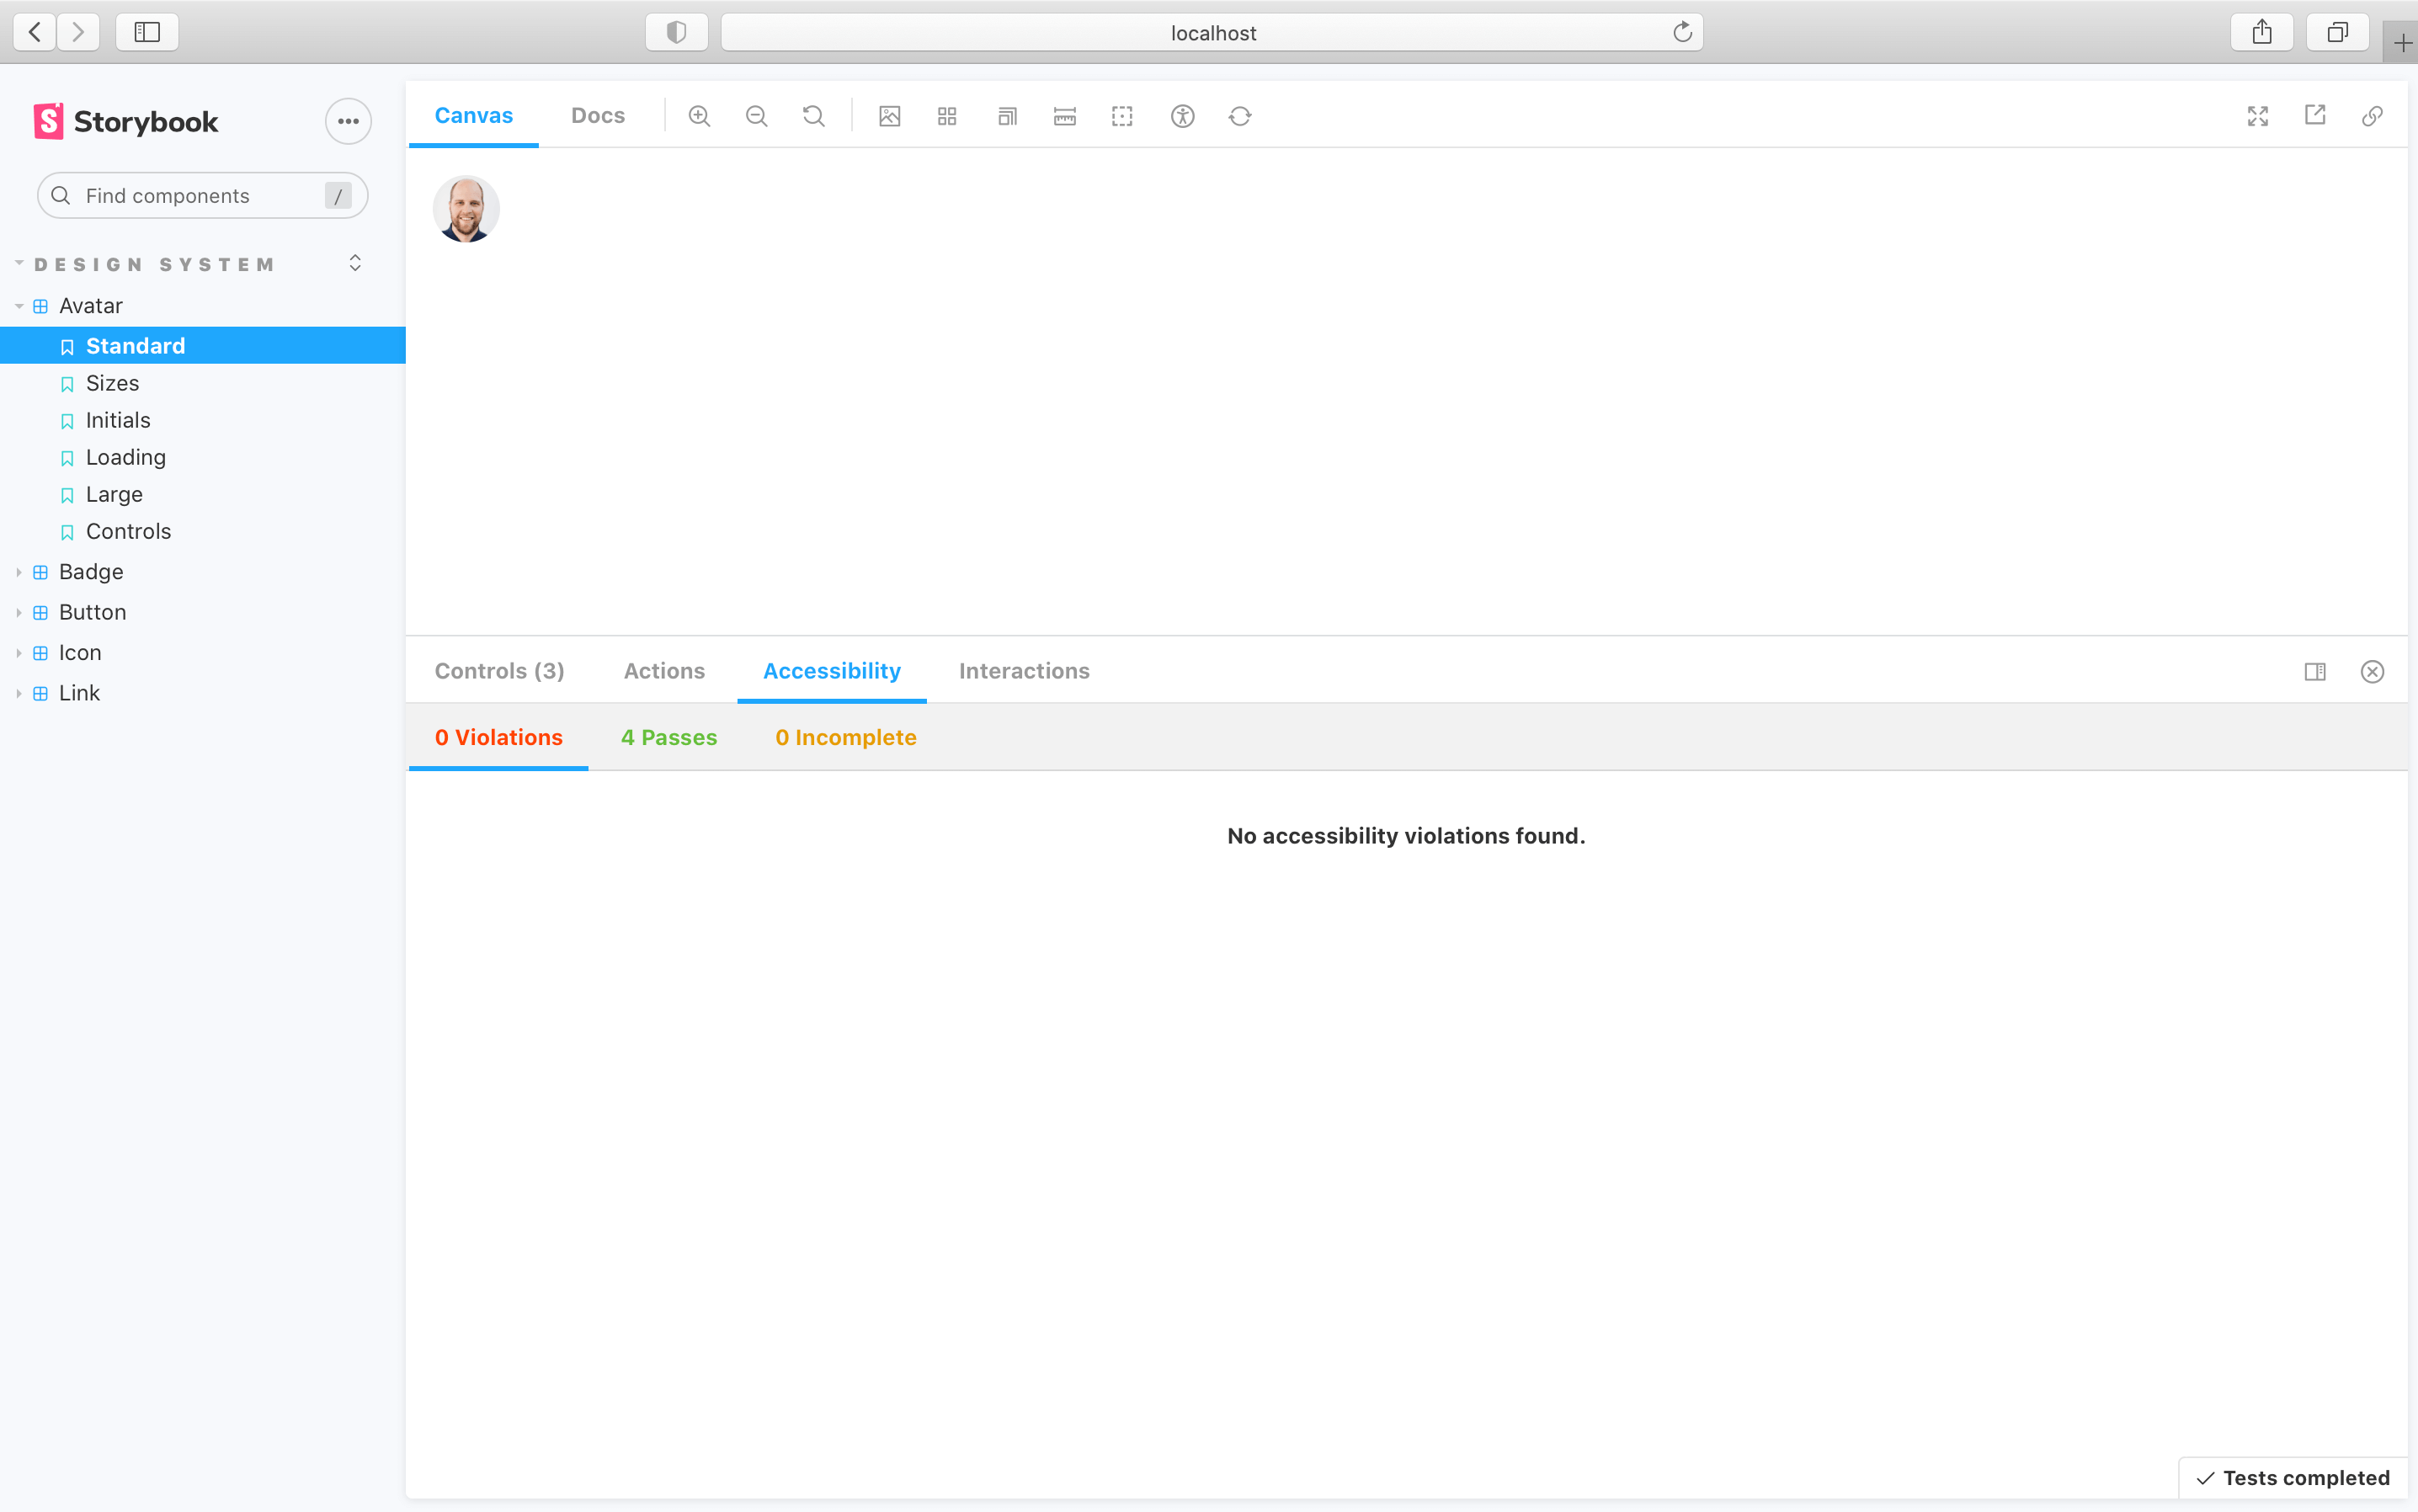Select the 0 Violations tab
This screenshot has height=1512, width=2418.
[498, 737]
